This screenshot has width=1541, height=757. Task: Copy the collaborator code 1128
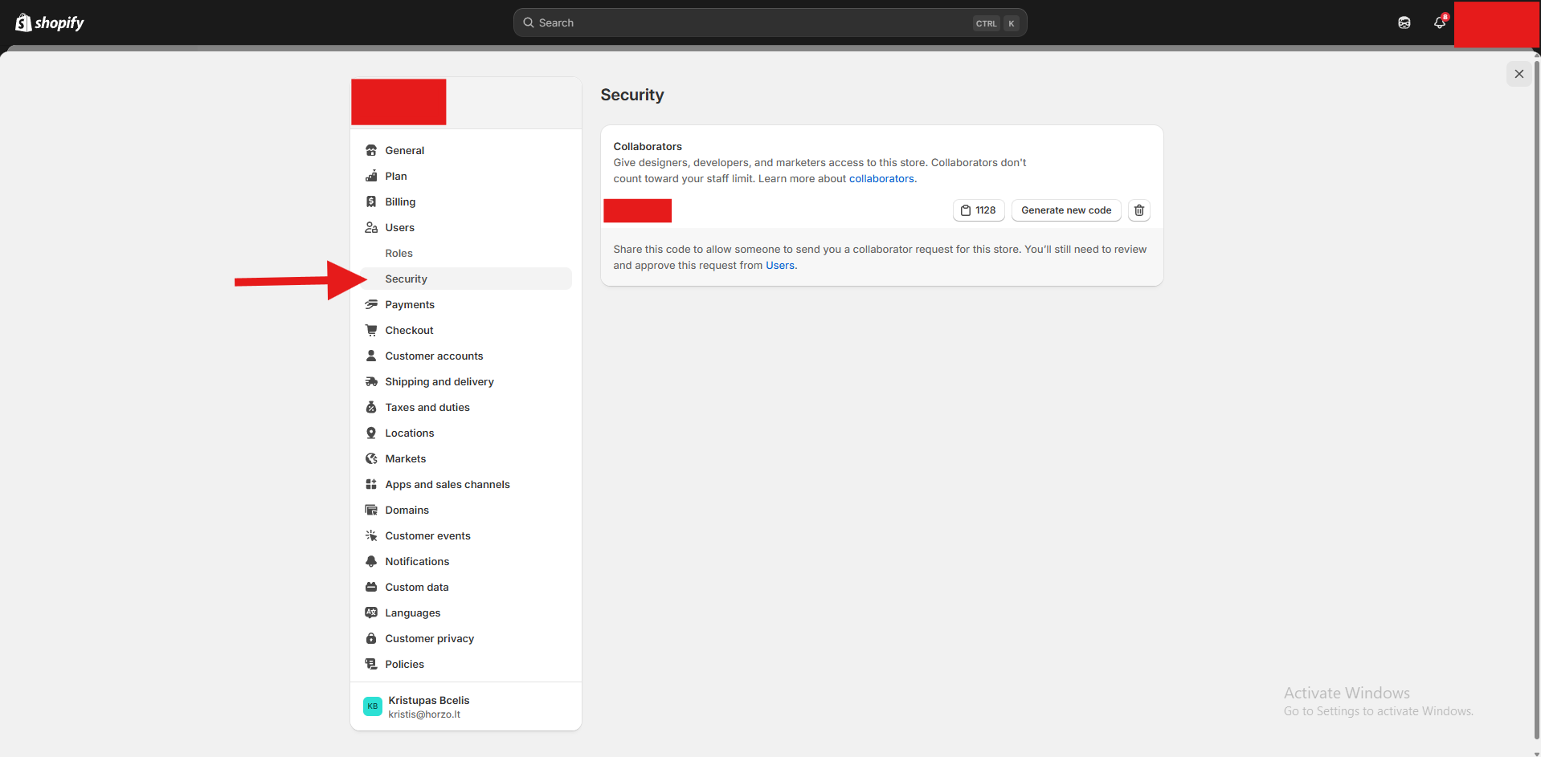click(x=978, y=210)
